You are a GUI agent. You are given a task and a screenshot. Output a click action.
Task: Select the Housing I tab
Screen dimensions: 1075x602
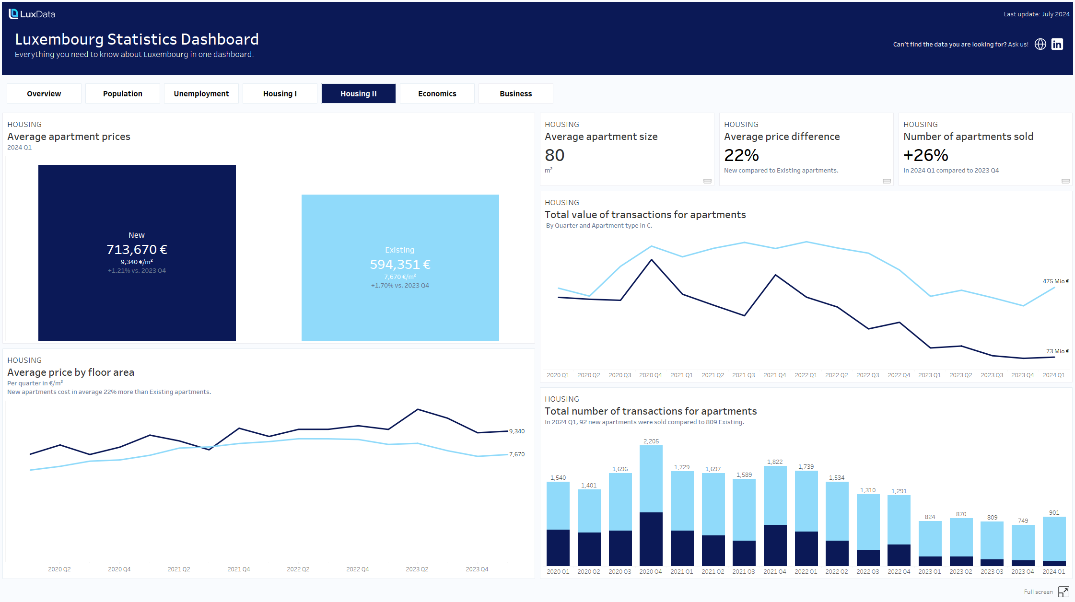point(280,93)
